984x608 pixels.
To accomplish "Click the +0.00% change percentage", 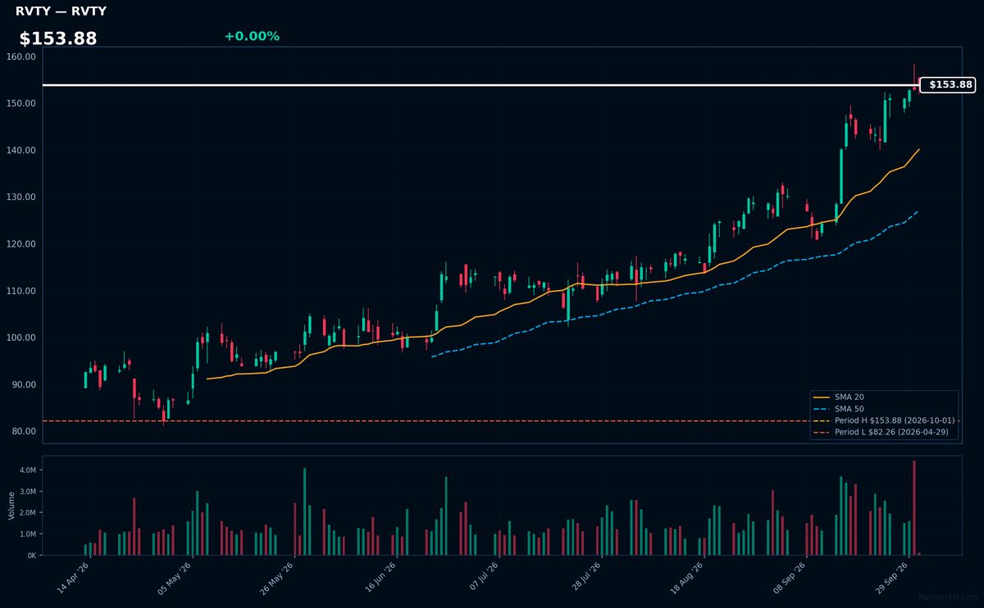I will point(252,36).
